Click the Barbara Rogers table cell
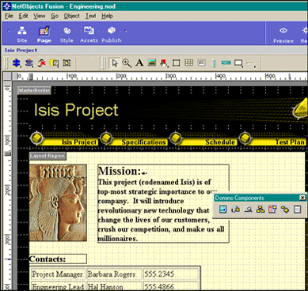This screenshot has height=291, width=308. tap(114, 274)
